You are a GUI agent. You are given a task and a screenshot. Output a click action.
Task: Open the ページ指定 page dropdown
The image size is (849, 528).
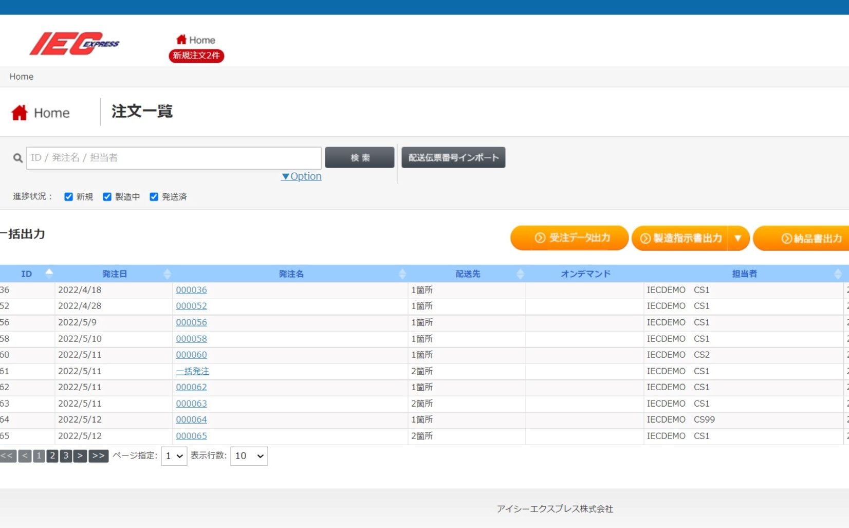pyautogui.click(x=174, y=456)
